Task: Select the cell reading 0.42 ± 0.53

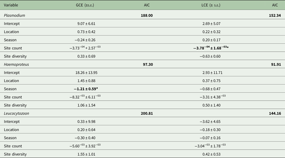Action: 210,154
